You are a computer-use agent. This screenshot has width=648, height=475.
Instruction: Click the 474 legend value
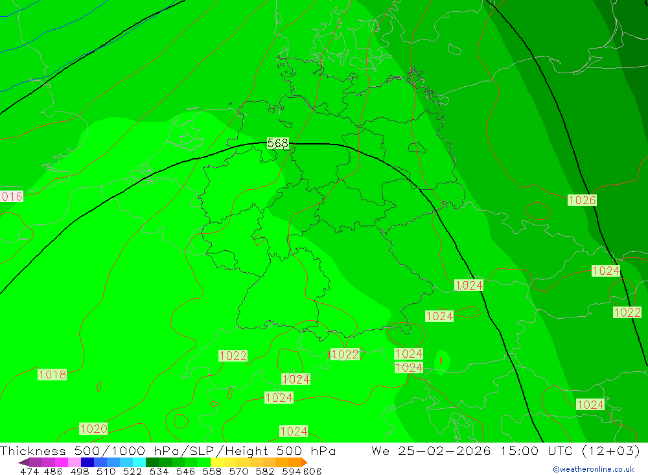tap(29, 472)
